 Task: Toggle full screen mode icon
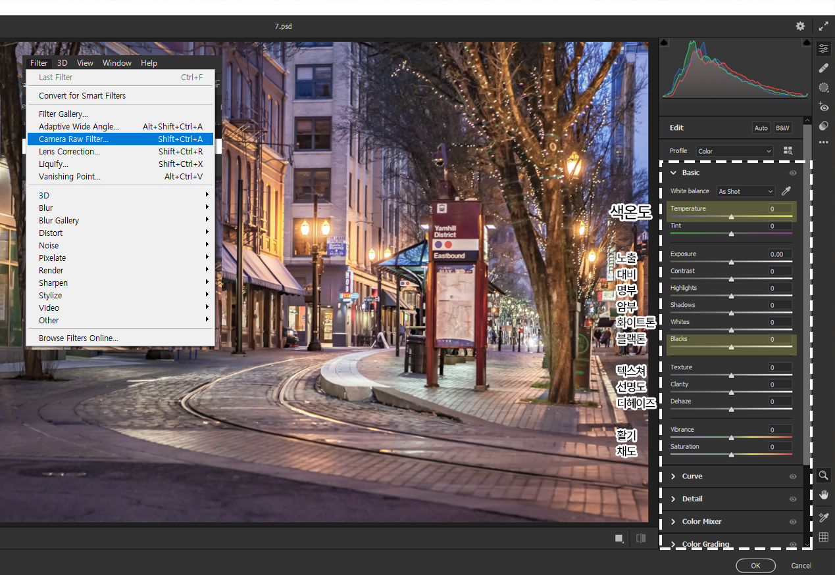[824, 26]
